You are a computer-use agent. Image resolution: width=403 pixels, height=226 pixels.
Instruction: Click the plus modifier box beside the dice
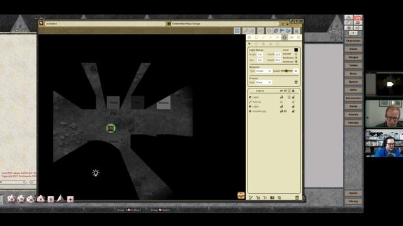(x=70, y=199)
